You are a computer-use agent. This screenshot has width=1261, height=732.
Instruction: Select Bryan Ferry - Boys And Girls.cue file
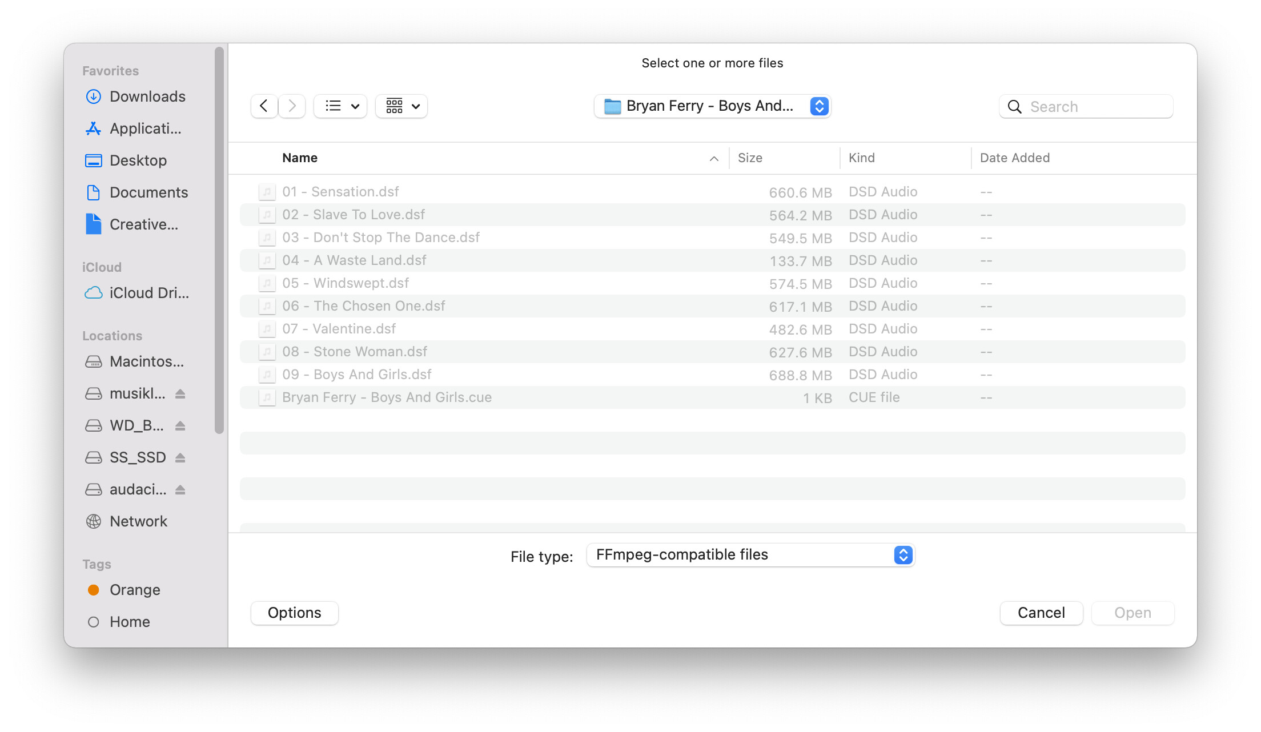click(387, 396)
